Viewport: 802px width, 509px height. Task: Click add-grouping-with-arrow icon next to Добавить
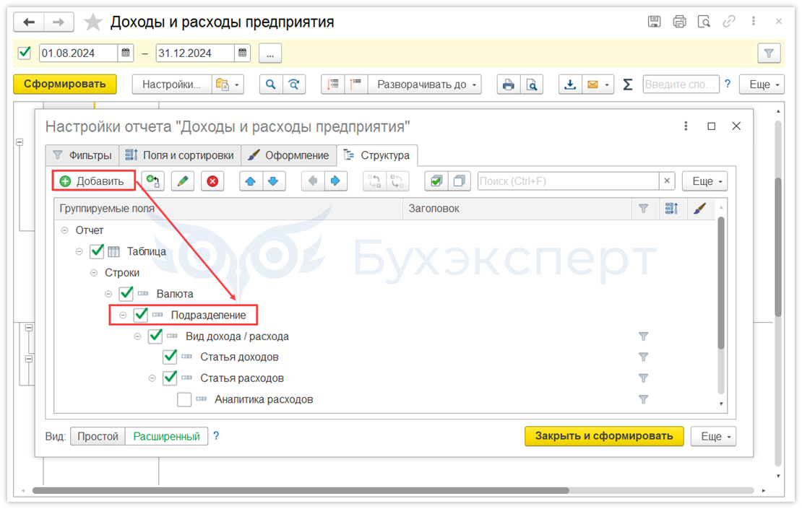pyautogui.click(x=153, y=181)
